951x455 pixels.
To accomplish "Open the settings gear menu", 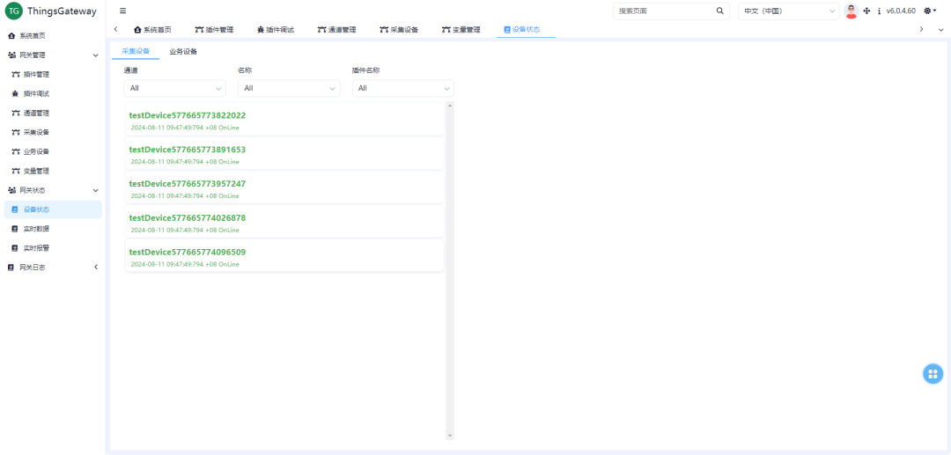I will [x=930, y=11].
